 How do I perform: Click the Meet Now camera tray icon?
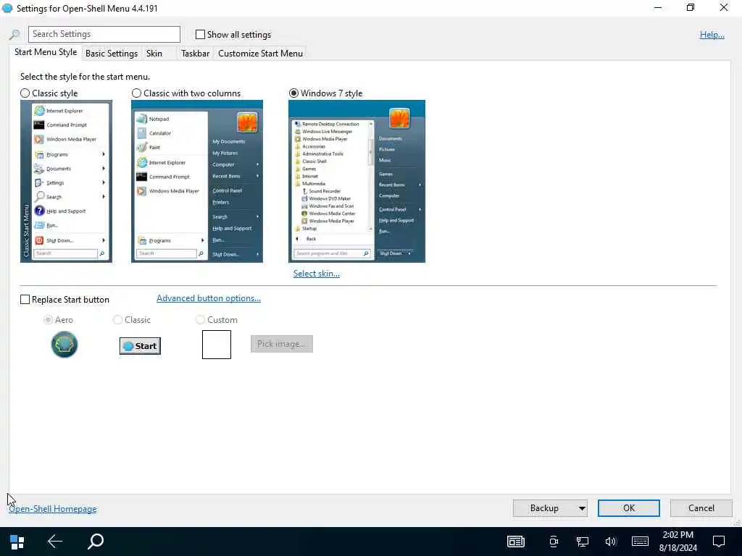click(554, 542)
